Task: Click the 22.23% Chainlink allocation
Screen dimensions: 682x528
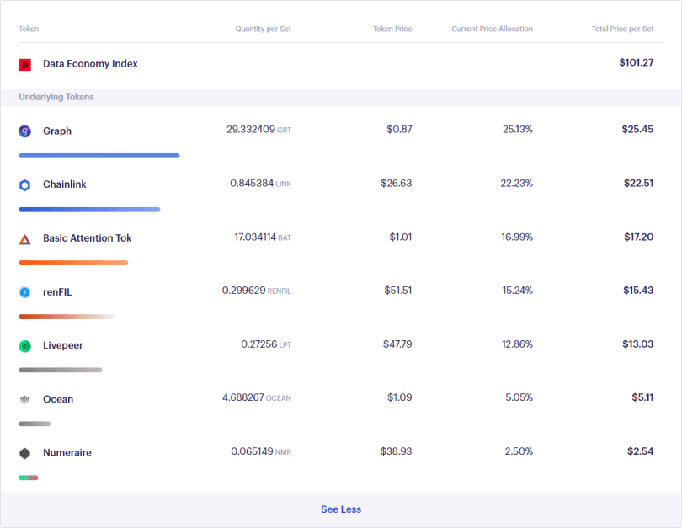Action: 517,183
